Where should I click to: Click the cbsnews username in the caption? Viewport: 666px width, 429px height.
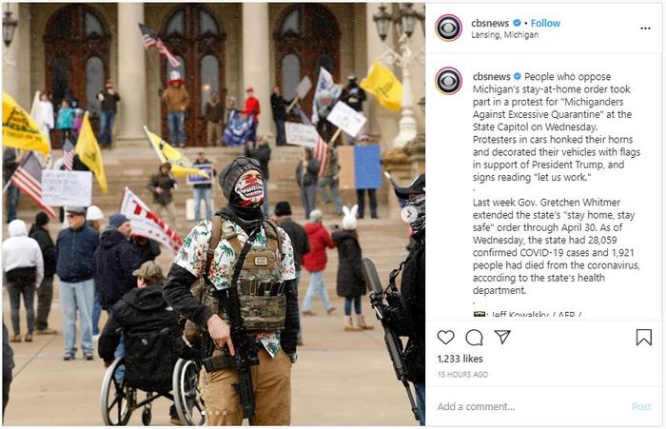pyautogui.click(x=492, y=76)
